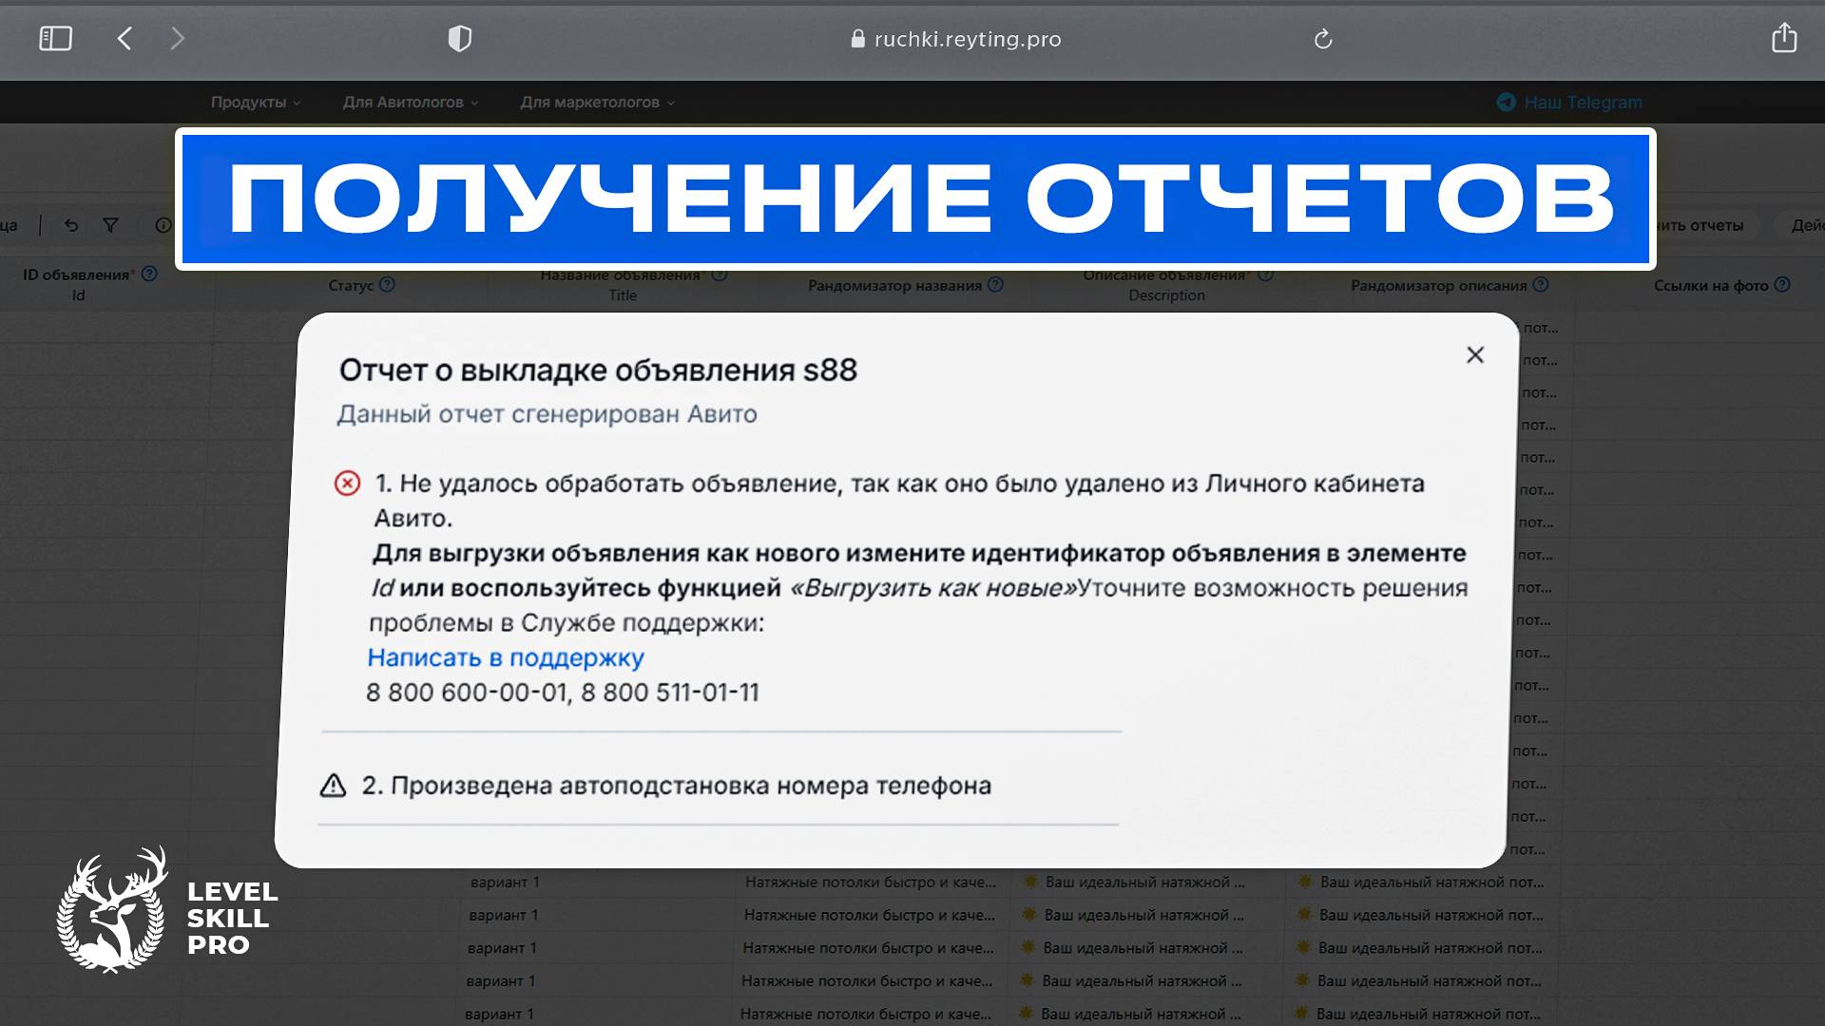Image resolution: width=1825 pixels, height=1026 pixels.
Task: Expand the Для маркетологов menu
Action: pyautogui.click(x=597, y=103)
